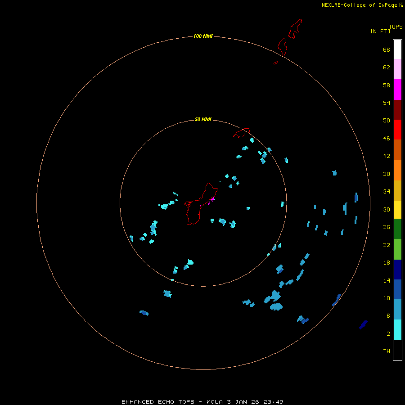Viewport: 405px width, 405px height.
Task: Click the '6' legend value
Action: point(388,315)
